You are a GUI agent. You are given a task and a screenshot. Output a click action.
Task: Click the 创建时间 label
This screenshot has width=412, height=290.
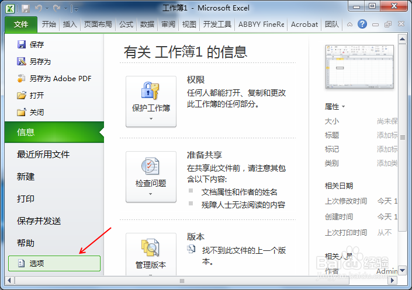click(339, 217)
